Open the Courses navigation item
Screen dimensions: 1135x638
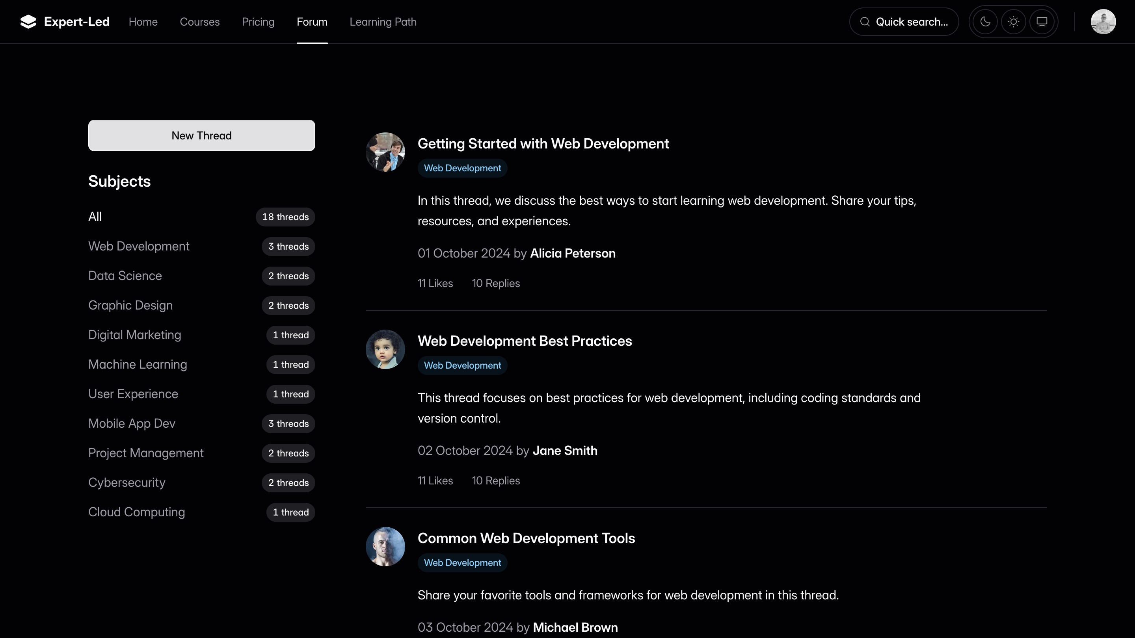coord(199,22)
